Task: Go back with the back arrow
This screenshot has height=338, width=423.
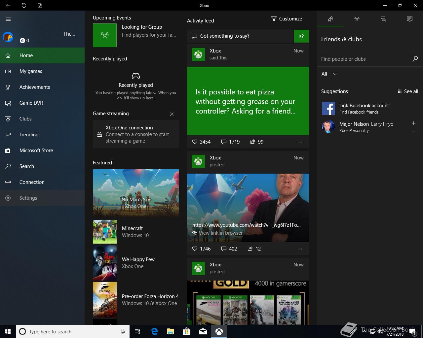Action: pyautogui.click(x=8, y=6)
